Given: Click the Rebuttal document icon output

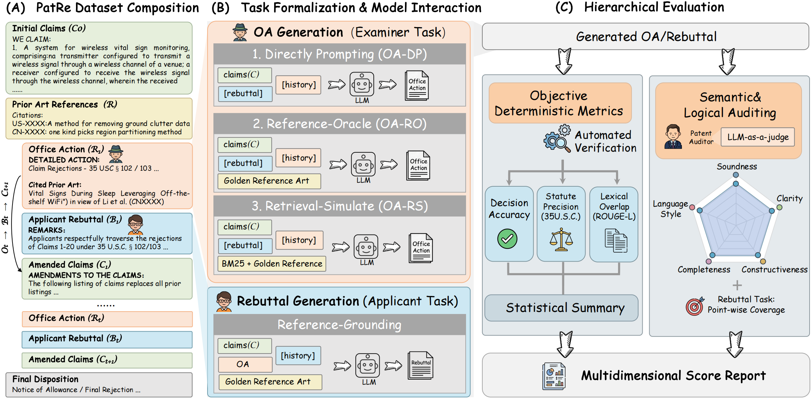Looking at the screenshot, I should click(x=421, y=365).
